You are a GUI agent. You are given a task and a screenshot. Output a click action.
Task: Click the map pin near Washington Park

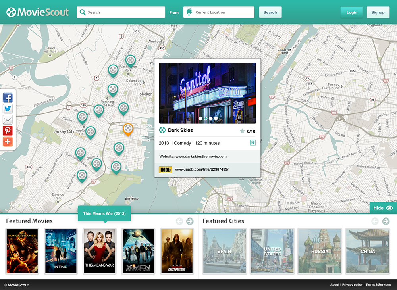point(130,61)
